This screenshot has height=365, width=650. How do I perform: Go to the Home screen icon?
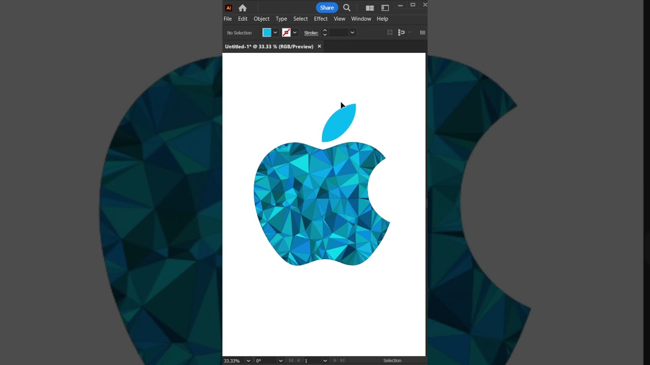pyautogui.click(x=243, y=8)
